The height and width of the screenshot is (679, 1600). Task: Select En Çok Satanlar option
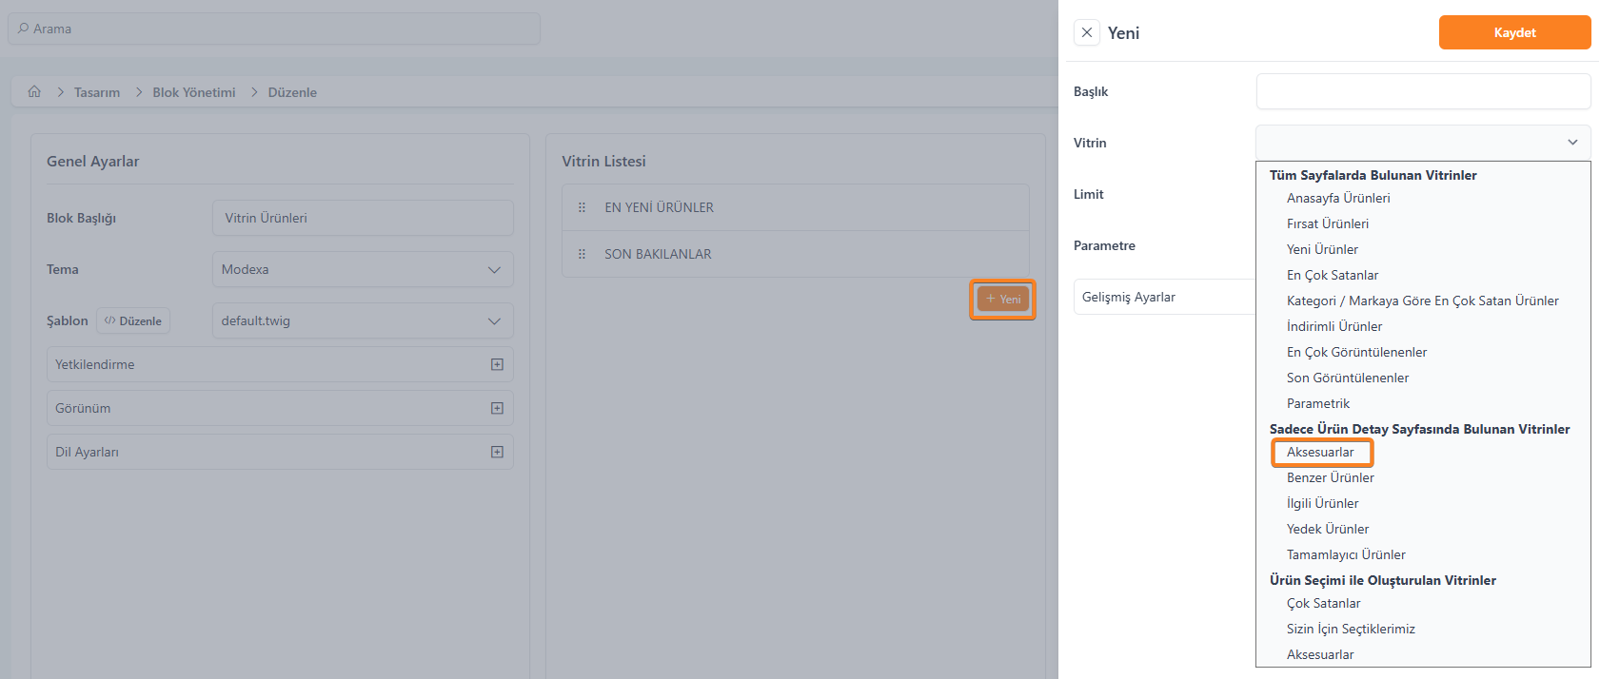click(1333, 275)
